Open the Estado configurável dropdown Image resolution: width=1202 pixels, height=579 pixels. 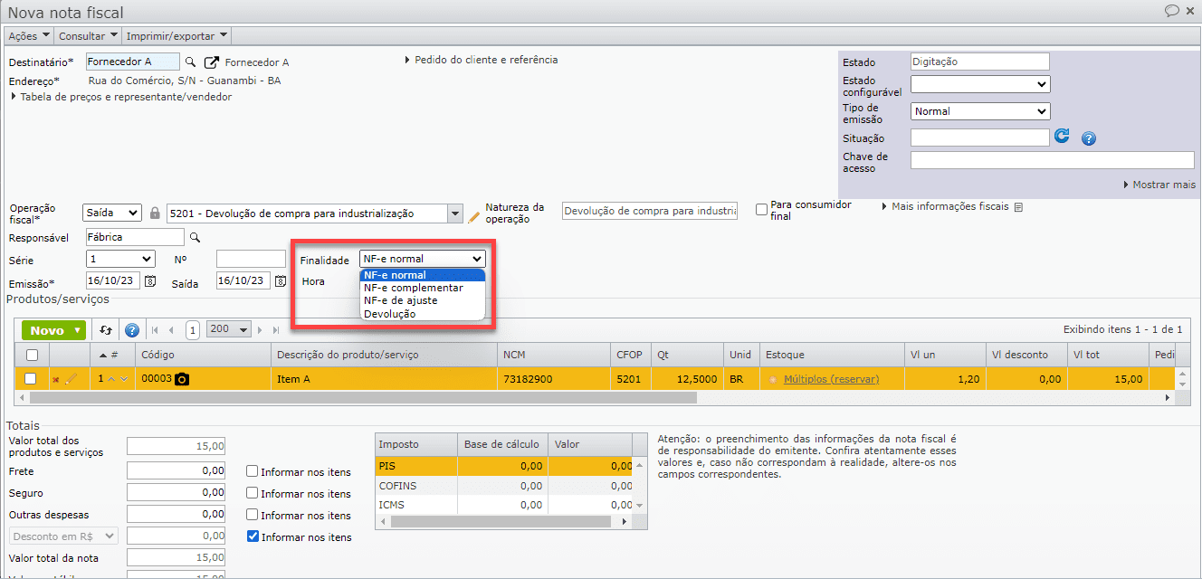click(980, 84)
